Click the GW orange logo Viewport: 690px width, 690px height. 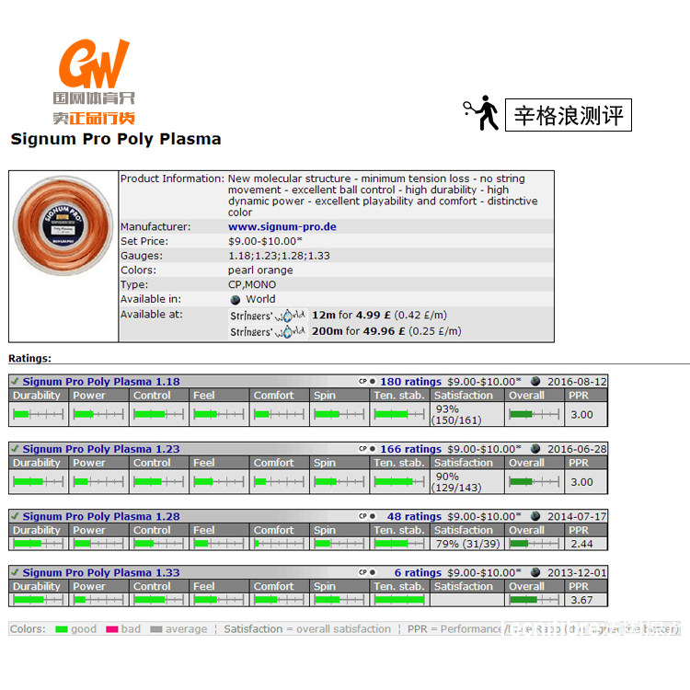click(94, 63)
